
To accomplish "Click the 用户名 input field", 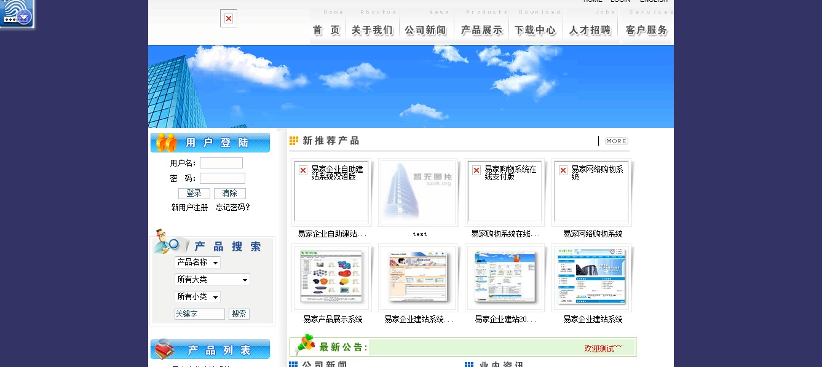I will pyautogui.click(x=221, y=163).
